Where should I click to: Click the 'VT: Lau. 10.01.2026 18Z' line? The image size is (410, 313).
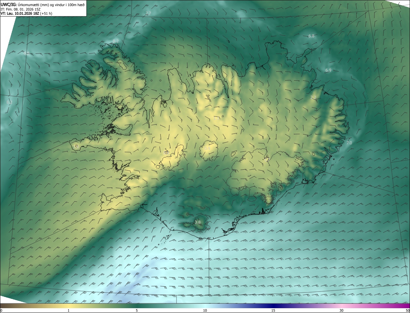(20, 13)
